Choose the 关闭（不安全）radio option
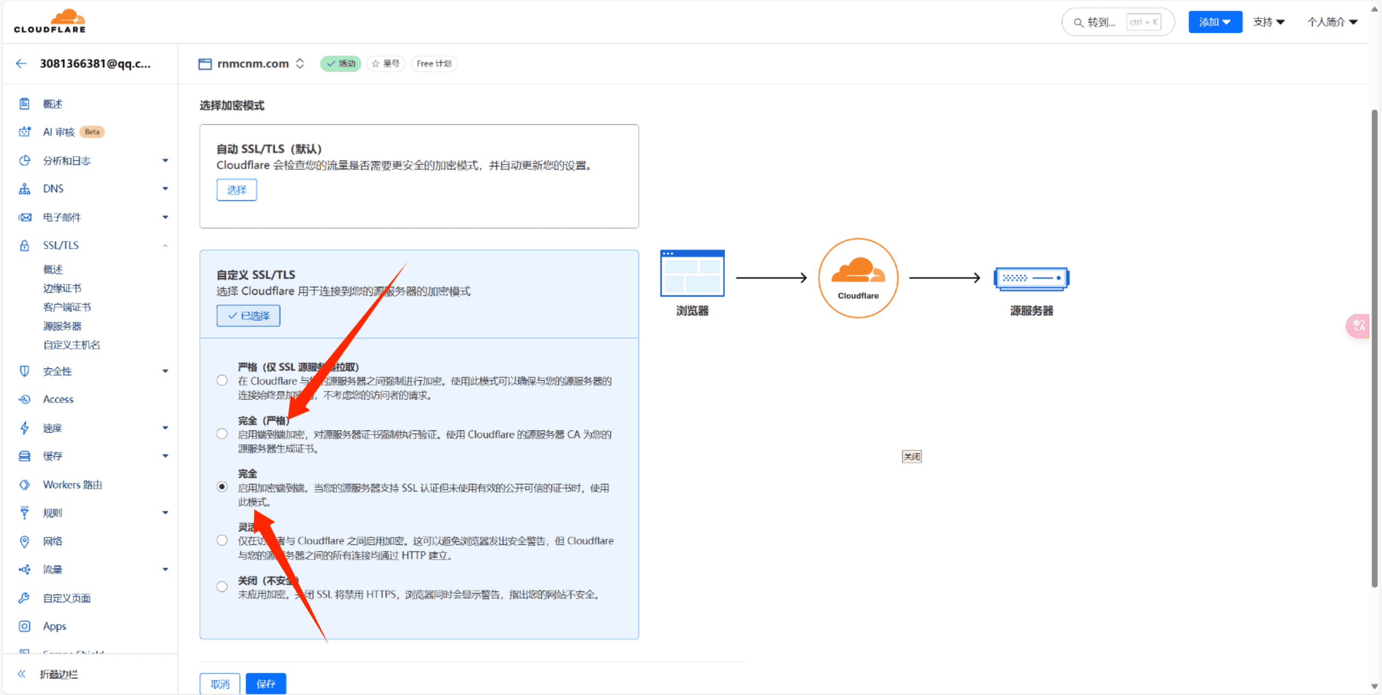Image resolution: width=1382 pixels, height=695 pixels. pos(222,586)
